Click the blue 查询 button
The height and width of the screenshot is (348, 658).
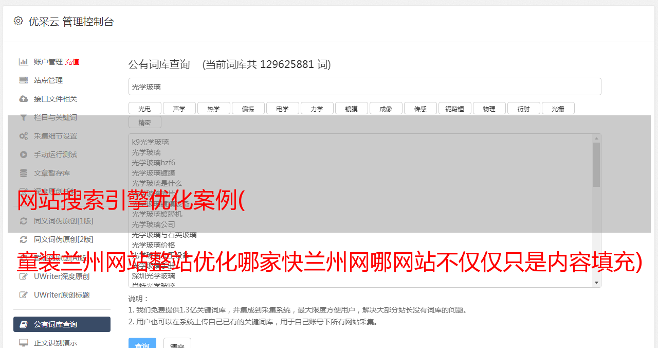coord(142,343)
